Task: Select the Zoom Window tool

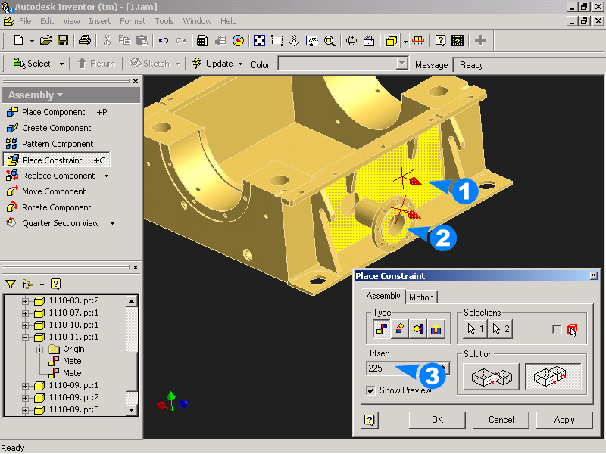Action: pyautogui.click(x=277, y=40)
